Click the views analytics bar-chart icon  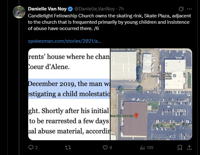[x=142, y=147]
